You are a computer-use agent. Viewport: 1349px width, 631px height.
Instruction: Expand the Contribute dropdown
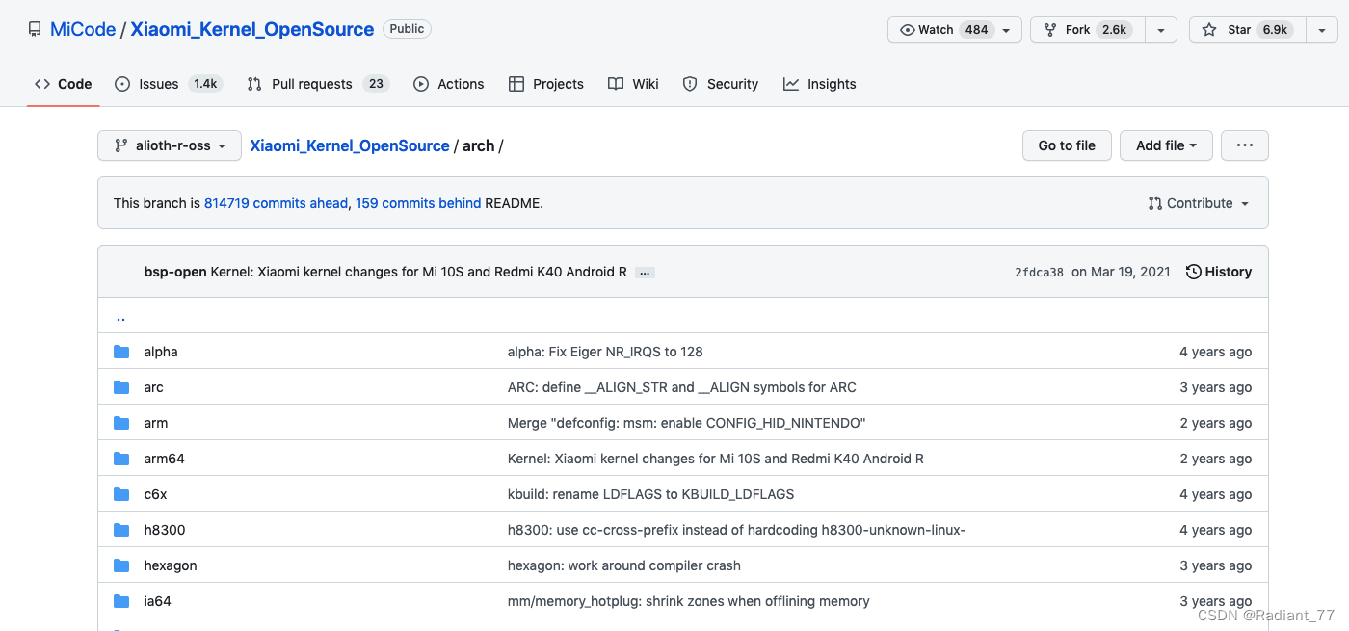point(1199,203)
